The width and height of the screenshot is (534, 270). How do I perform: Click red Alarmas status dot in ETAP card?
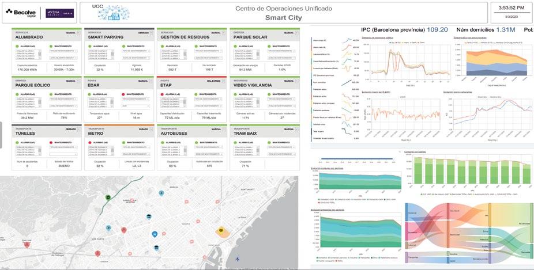pos(163,94)
